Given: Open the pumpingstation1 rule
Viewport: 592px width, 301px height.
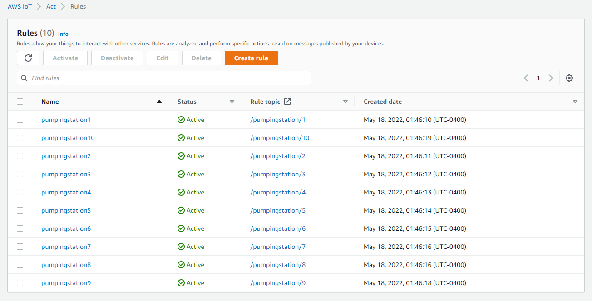Looking at the screenshot, I should [x=66, y=120].
